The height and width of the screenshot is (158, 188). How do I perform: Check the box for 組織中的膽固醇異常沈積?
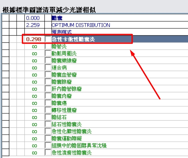pyautogui.click(x=48, y=145)
